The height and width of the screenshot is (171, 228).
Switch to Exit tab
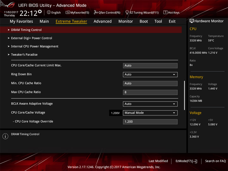click(x=172, y=22)
